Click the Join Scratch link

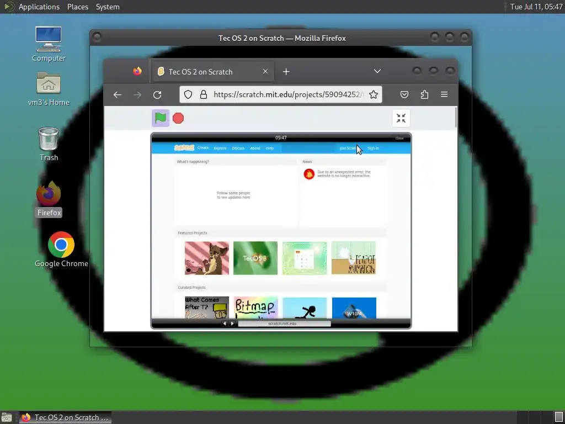348,148
